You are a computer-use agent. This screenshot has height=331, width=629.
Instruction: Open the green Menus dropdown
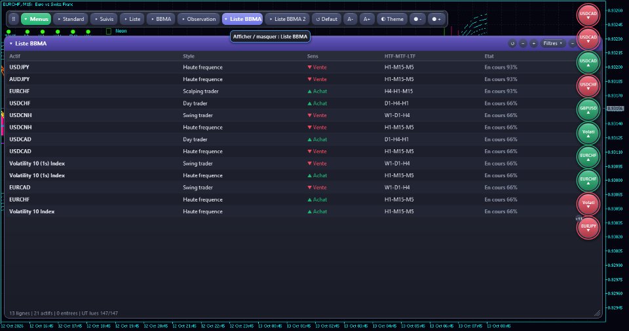tap(36, 19)
